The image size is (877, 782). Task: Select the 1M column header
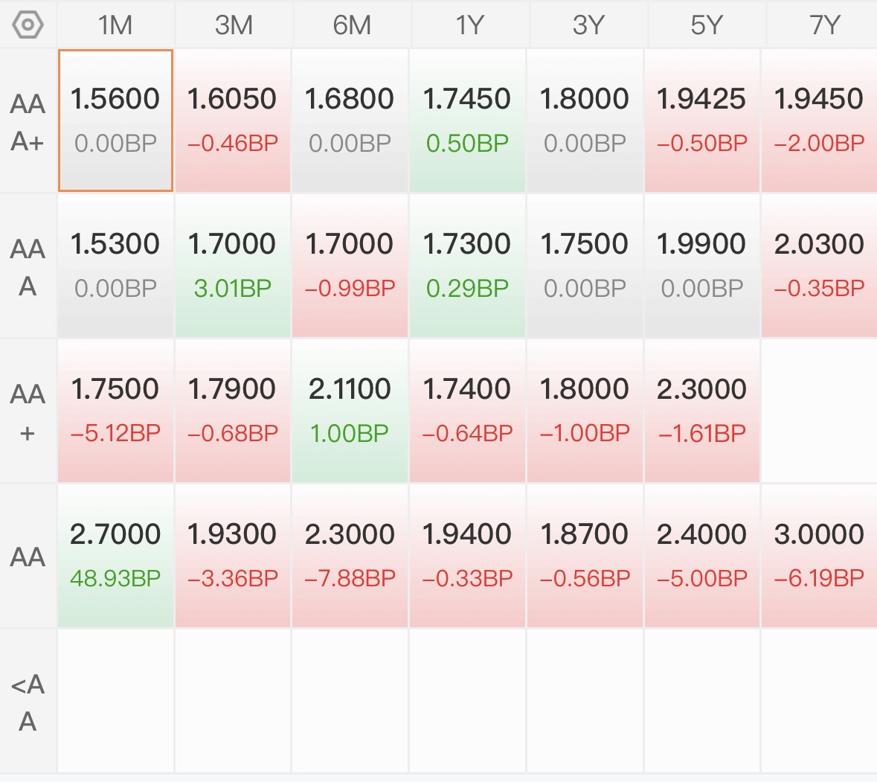[x=116, y=25]
